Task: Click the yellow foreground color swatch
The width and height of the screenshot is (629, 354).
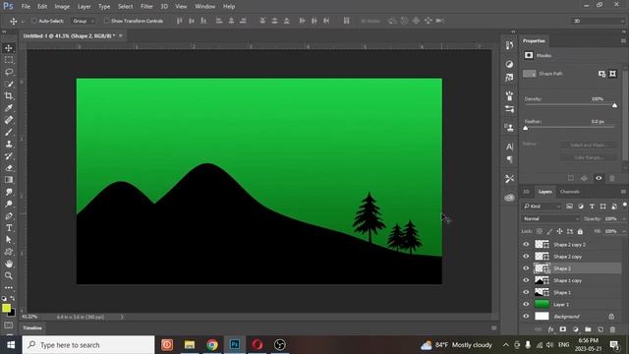Action: coord(6,308)
